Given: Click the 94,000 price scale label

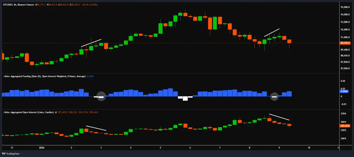Looking at the screenshot, I should [345, 15].
